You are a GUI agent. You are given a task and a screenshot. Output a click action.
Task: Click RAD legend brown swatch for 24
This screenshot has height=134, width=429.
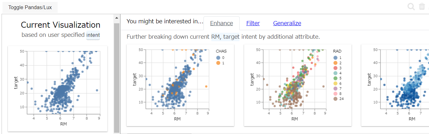[x=335, y=99]
